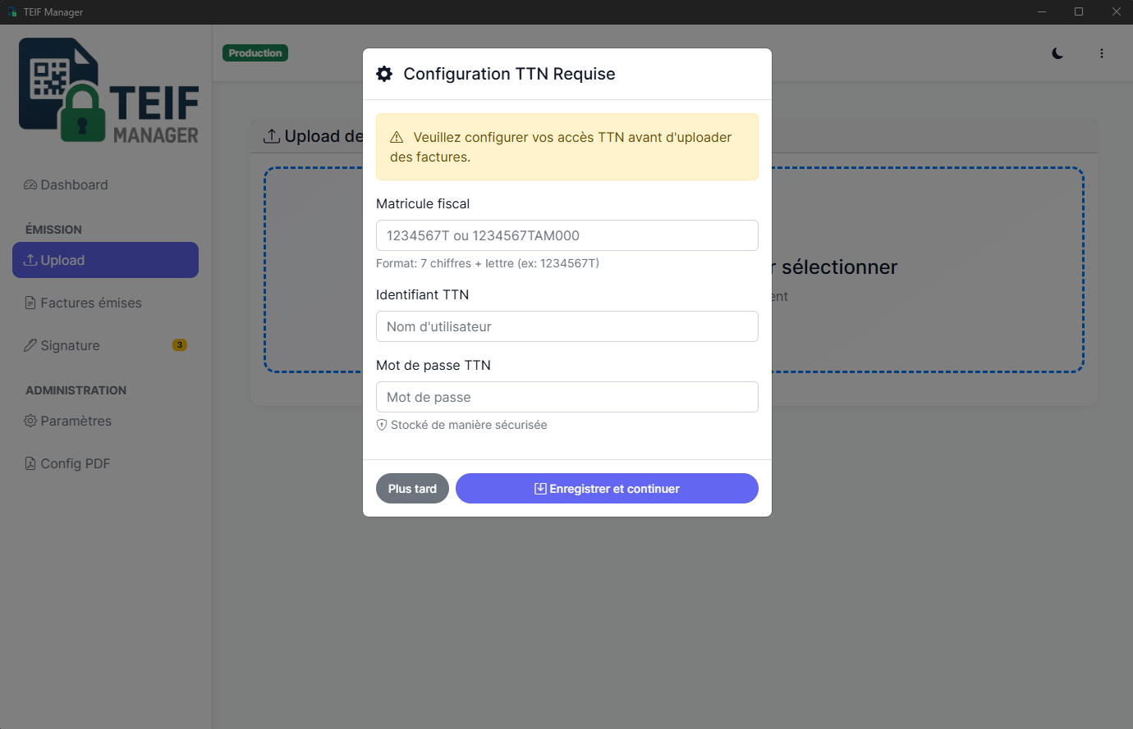Screen dimensions: 1133x729
Task: Click the Signature badge showing 3
Action: coord(179,345)
